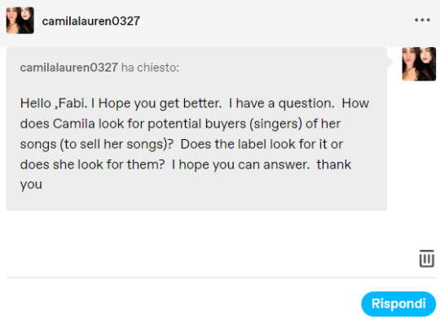This screenshot has width=440, height=319.
Task: Click the gray ask message bubble
Action: (196, 129)
